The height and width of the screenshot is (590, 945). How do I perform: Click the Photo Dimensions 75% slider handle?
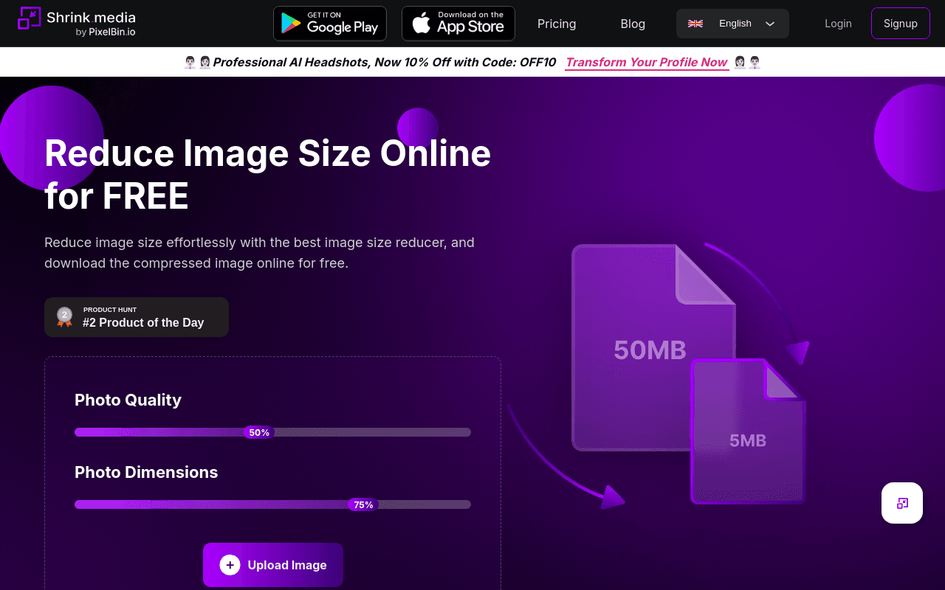pyautogui.click(x=363, y=504)
